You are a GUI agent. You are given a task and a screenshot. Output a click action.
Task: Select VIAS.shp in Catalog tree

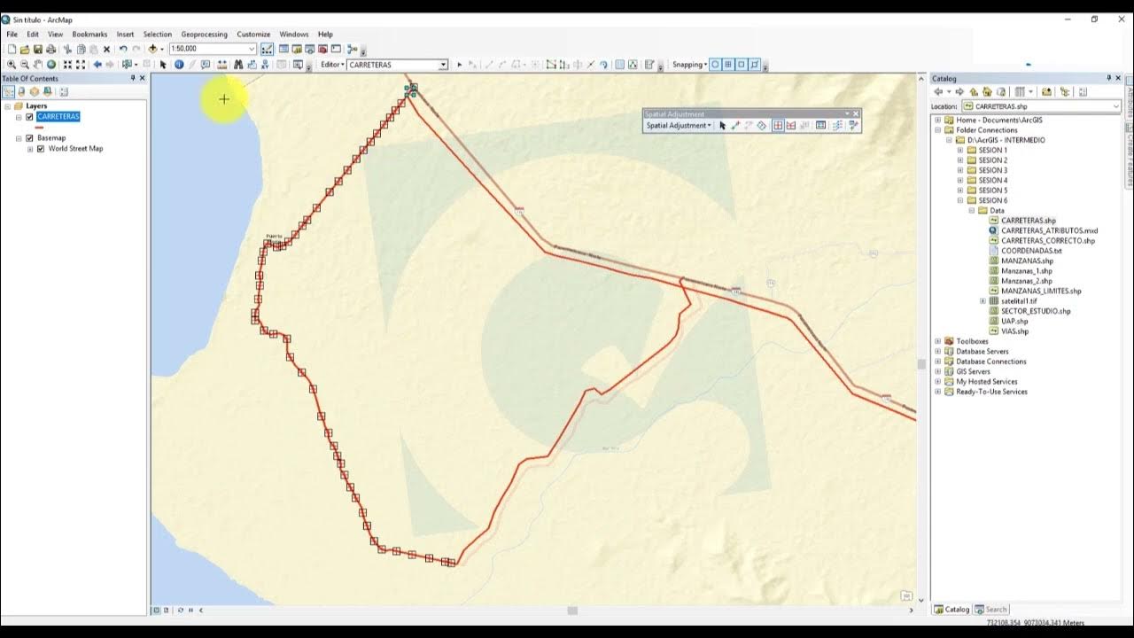coord(1014,331)
